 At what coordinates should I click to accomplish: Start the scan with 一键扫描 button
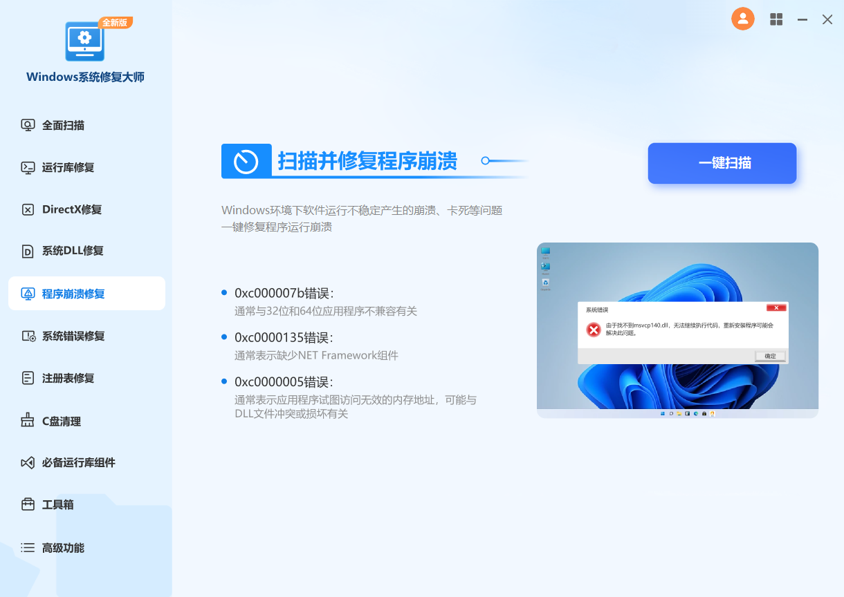(x=722, y=163)
